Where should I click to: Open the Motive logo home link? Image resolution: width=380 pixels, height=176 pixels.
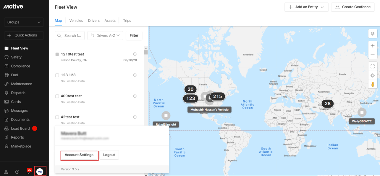(13, 6)
